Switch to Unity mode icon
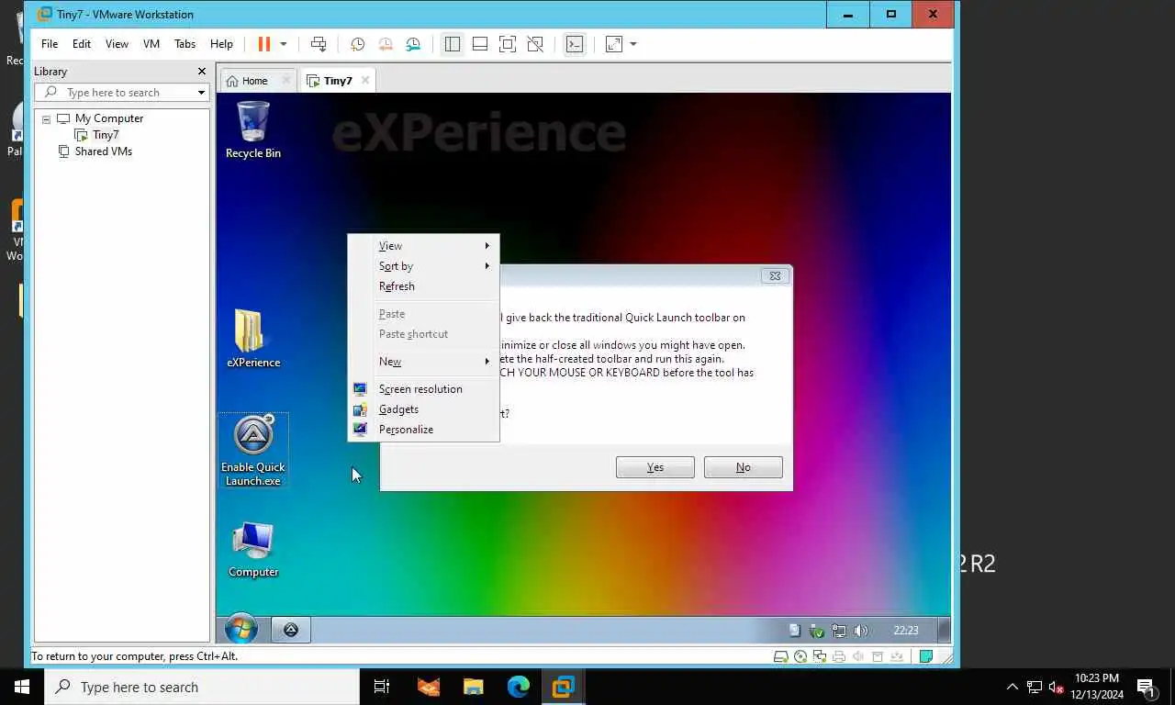 coord(535,44)
